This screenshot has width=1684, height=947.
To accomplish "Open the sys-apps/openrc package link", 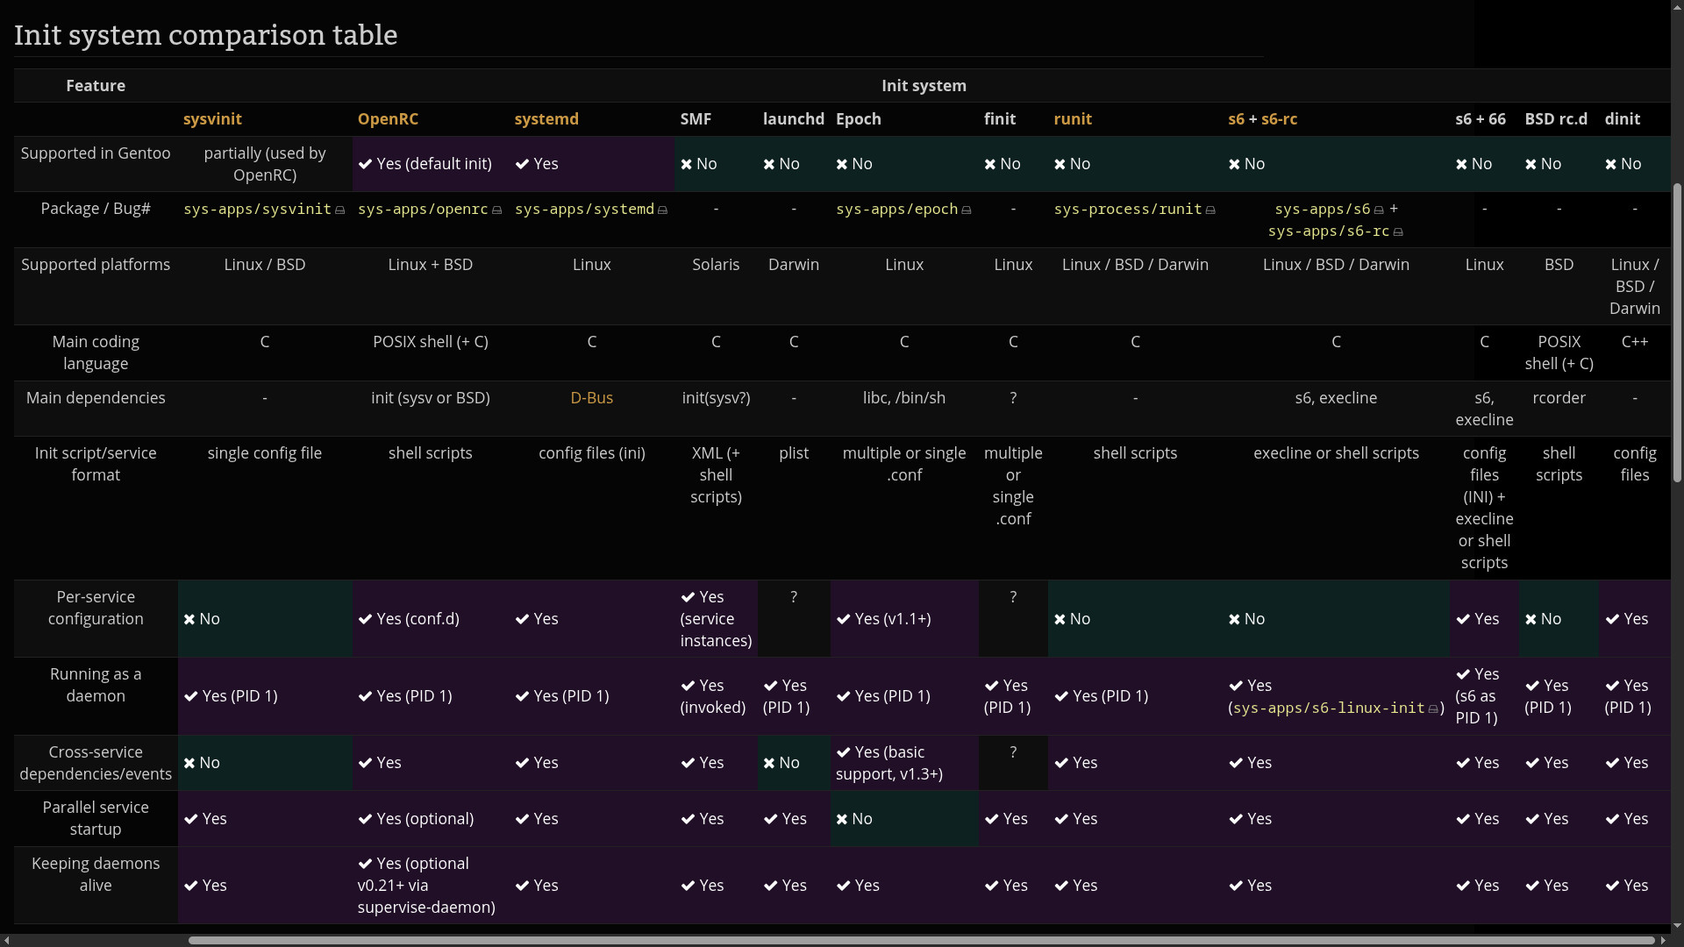I will 423,210.
